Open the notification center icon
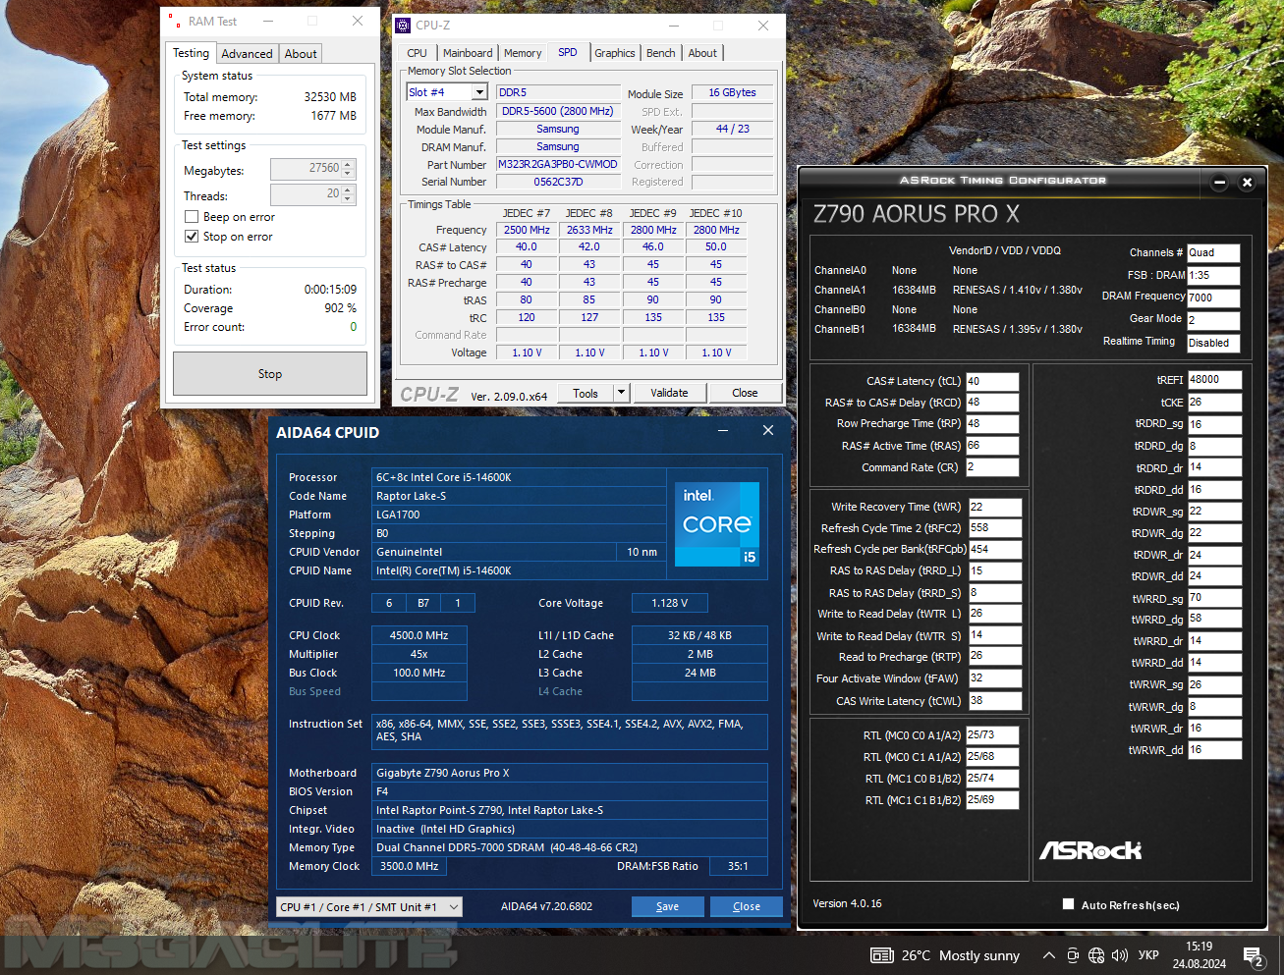 pyautogui.click(x=1253, y=955)
